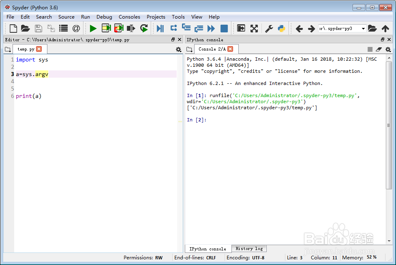Stop debugging with the blue square
The height and width of the screenshot is (265, 396).
coord(224,28)
